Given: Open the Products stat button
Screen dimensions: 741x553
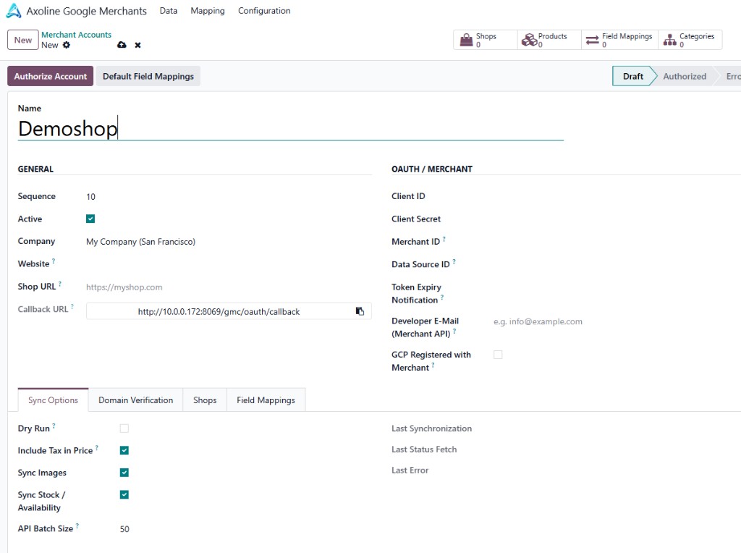Looking at the screenshot, I should (x=549, y=40).
